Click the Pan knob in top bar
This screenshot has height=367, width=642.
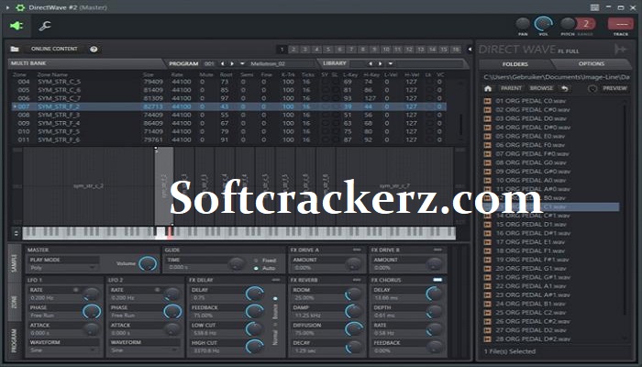tap(523, 24)
